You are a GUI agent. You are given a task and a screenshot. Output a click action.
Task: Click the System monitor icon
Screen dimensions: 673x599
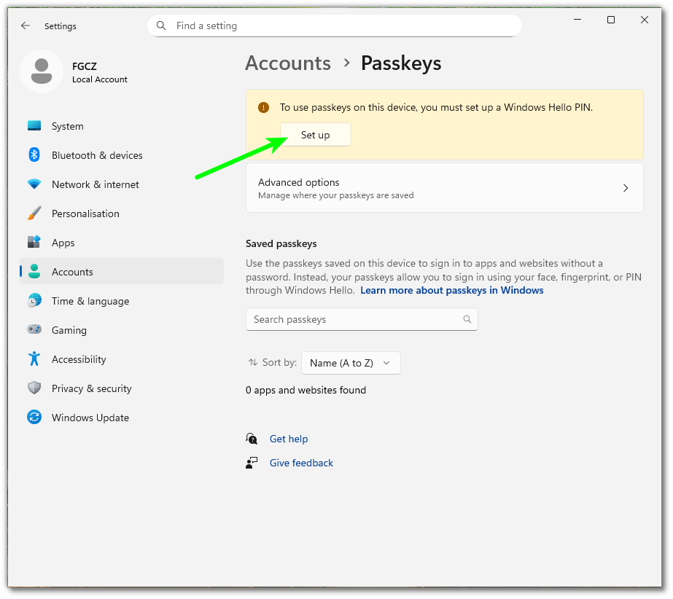coord(34,126)
